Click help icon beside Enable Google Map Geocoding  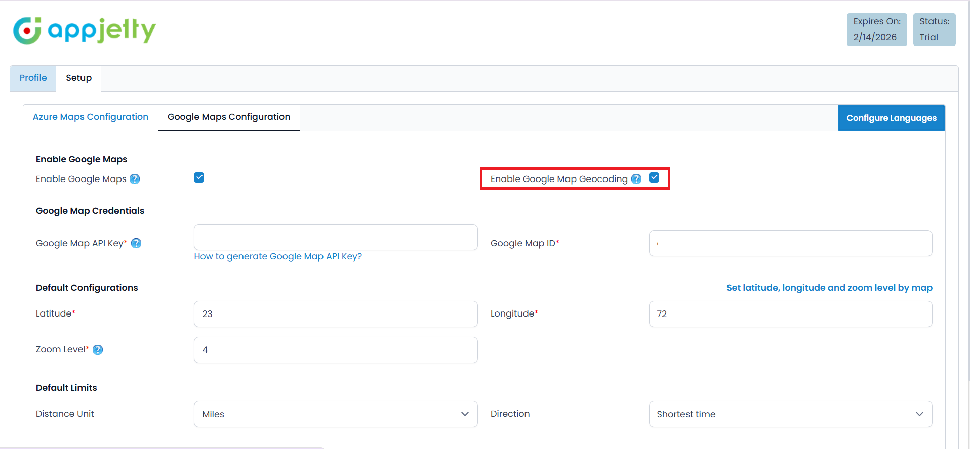point(636,179)
